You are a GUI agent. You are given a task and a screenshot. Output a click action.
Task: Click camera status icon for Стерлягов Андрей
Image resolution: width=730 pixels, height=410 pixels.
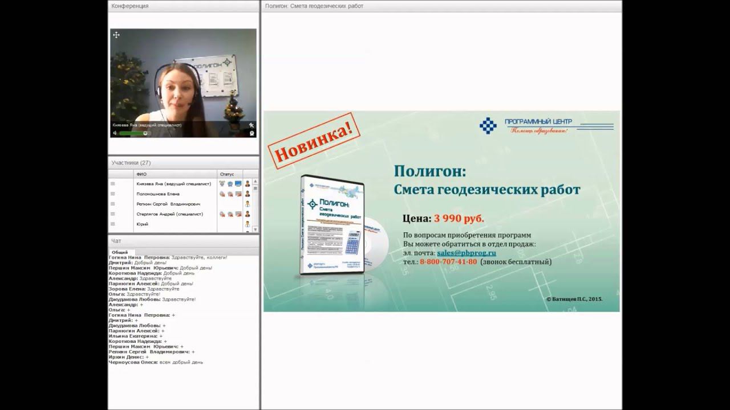[230, 214]
